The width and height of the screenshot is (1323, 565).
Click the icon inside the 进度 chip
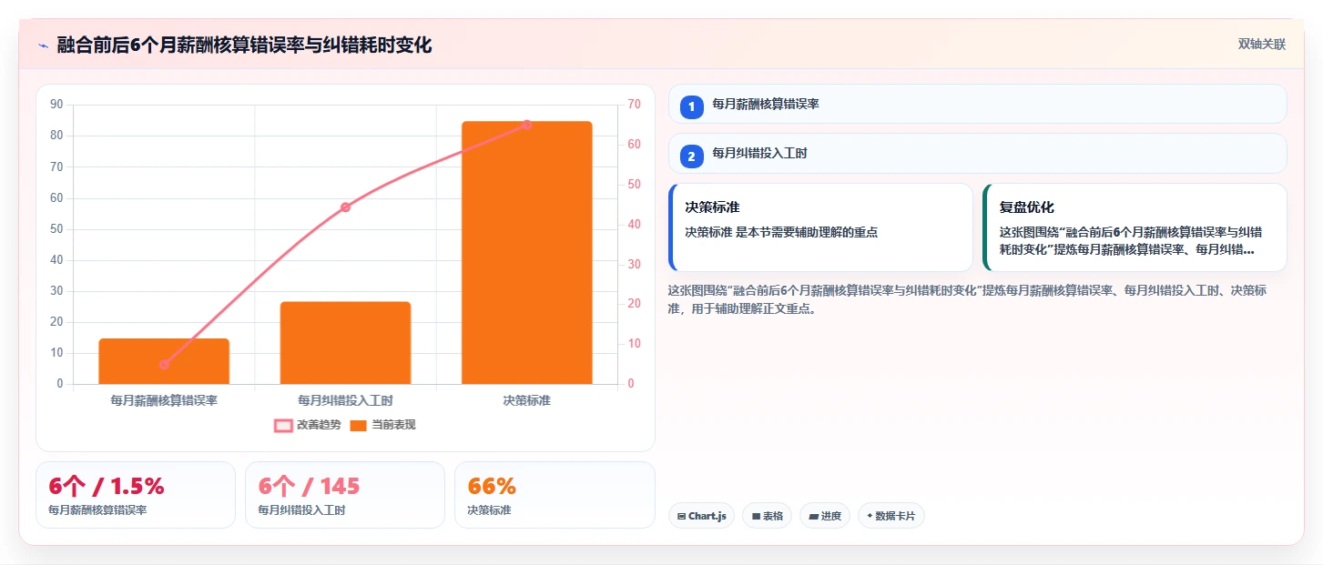click(x=813, y=517)
